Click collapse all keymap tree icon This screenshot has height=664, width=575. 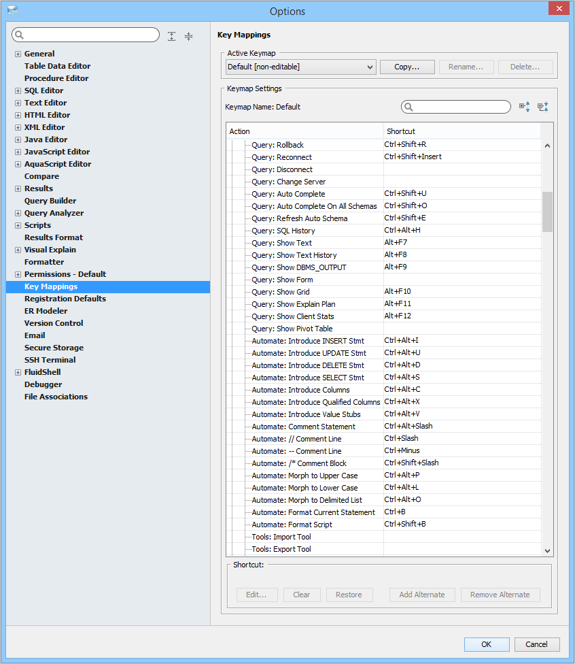[543, 107]
